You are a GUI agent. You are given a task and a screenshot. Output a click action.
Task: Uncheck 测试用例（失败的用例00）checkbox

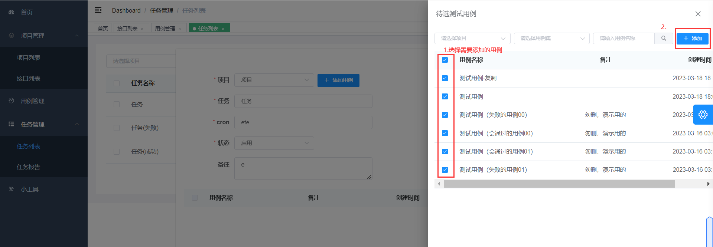click(x=445, y=115)
